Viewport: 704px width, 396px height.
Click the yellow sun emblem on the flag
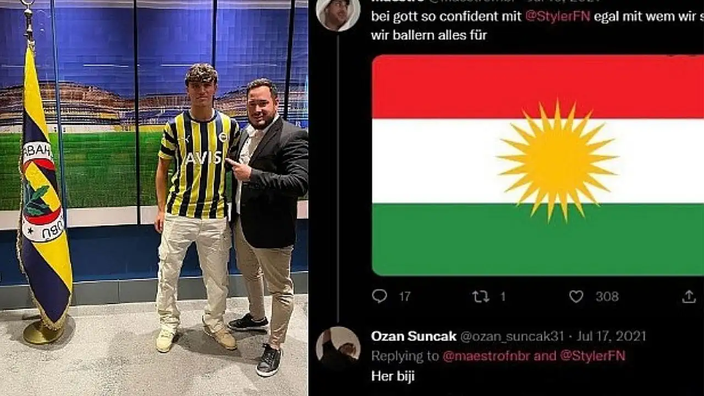coord(557,161)
